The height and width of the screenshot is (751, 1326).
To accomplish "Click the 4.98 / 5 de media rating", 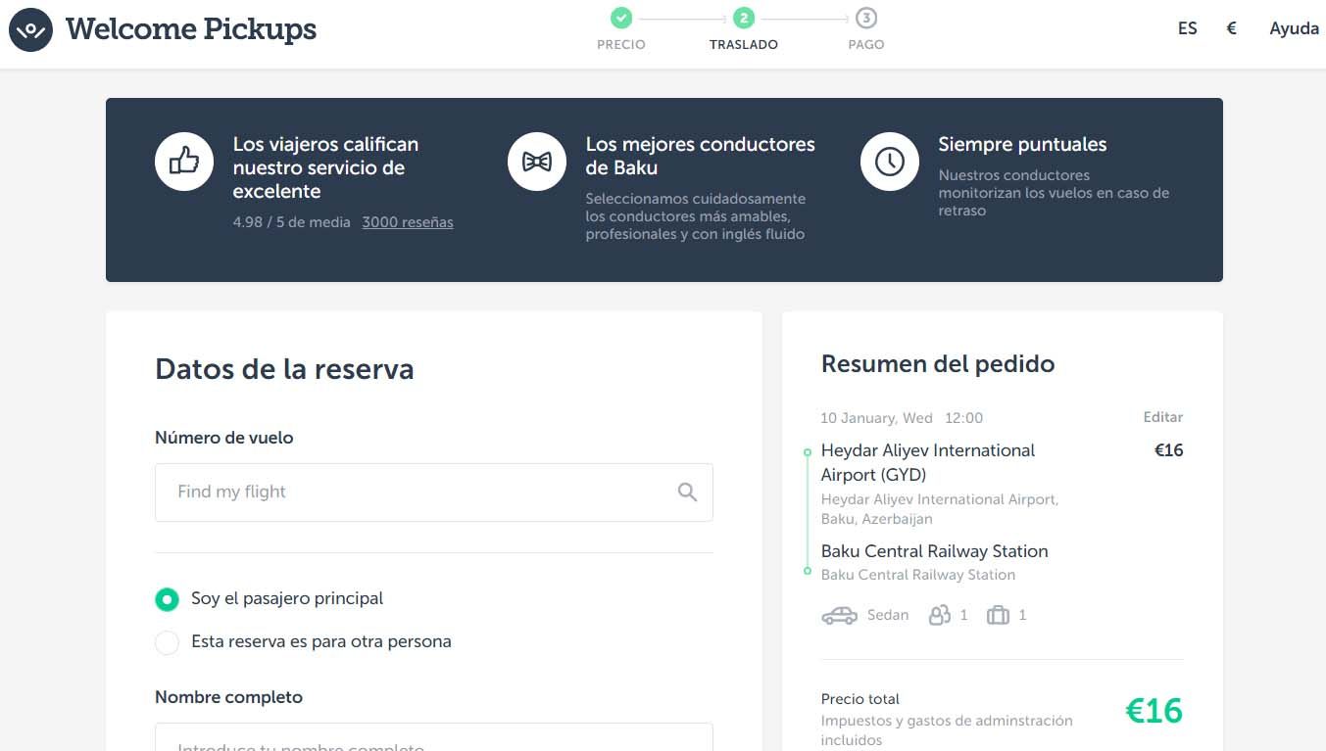I will tap(291, 222).
